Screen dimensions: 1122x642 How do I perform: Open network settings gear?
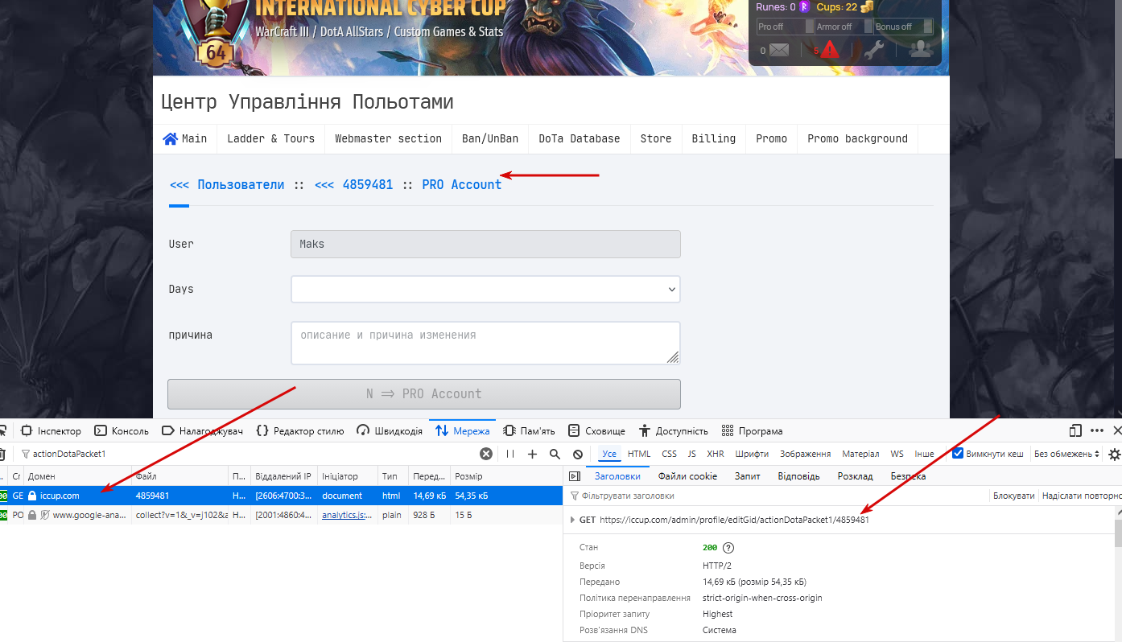click(x=1115, y=454)
